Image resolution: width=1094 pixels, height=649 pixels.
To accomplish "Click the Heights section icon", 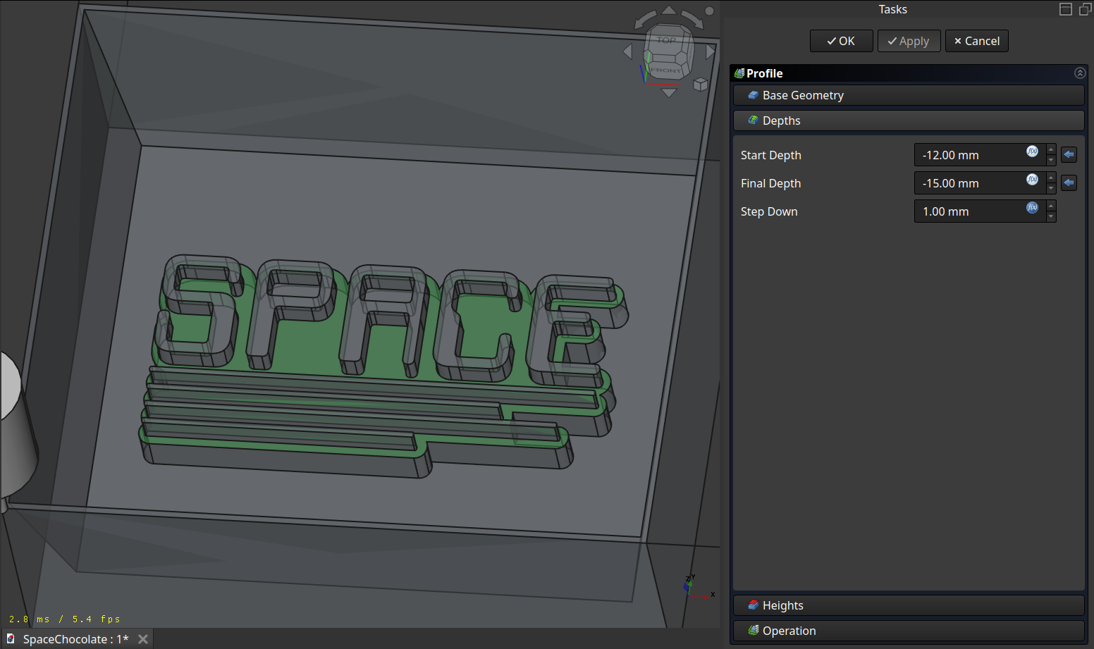I will (754, 605).
